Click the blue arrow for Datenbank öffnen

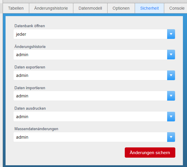[171, 34]
